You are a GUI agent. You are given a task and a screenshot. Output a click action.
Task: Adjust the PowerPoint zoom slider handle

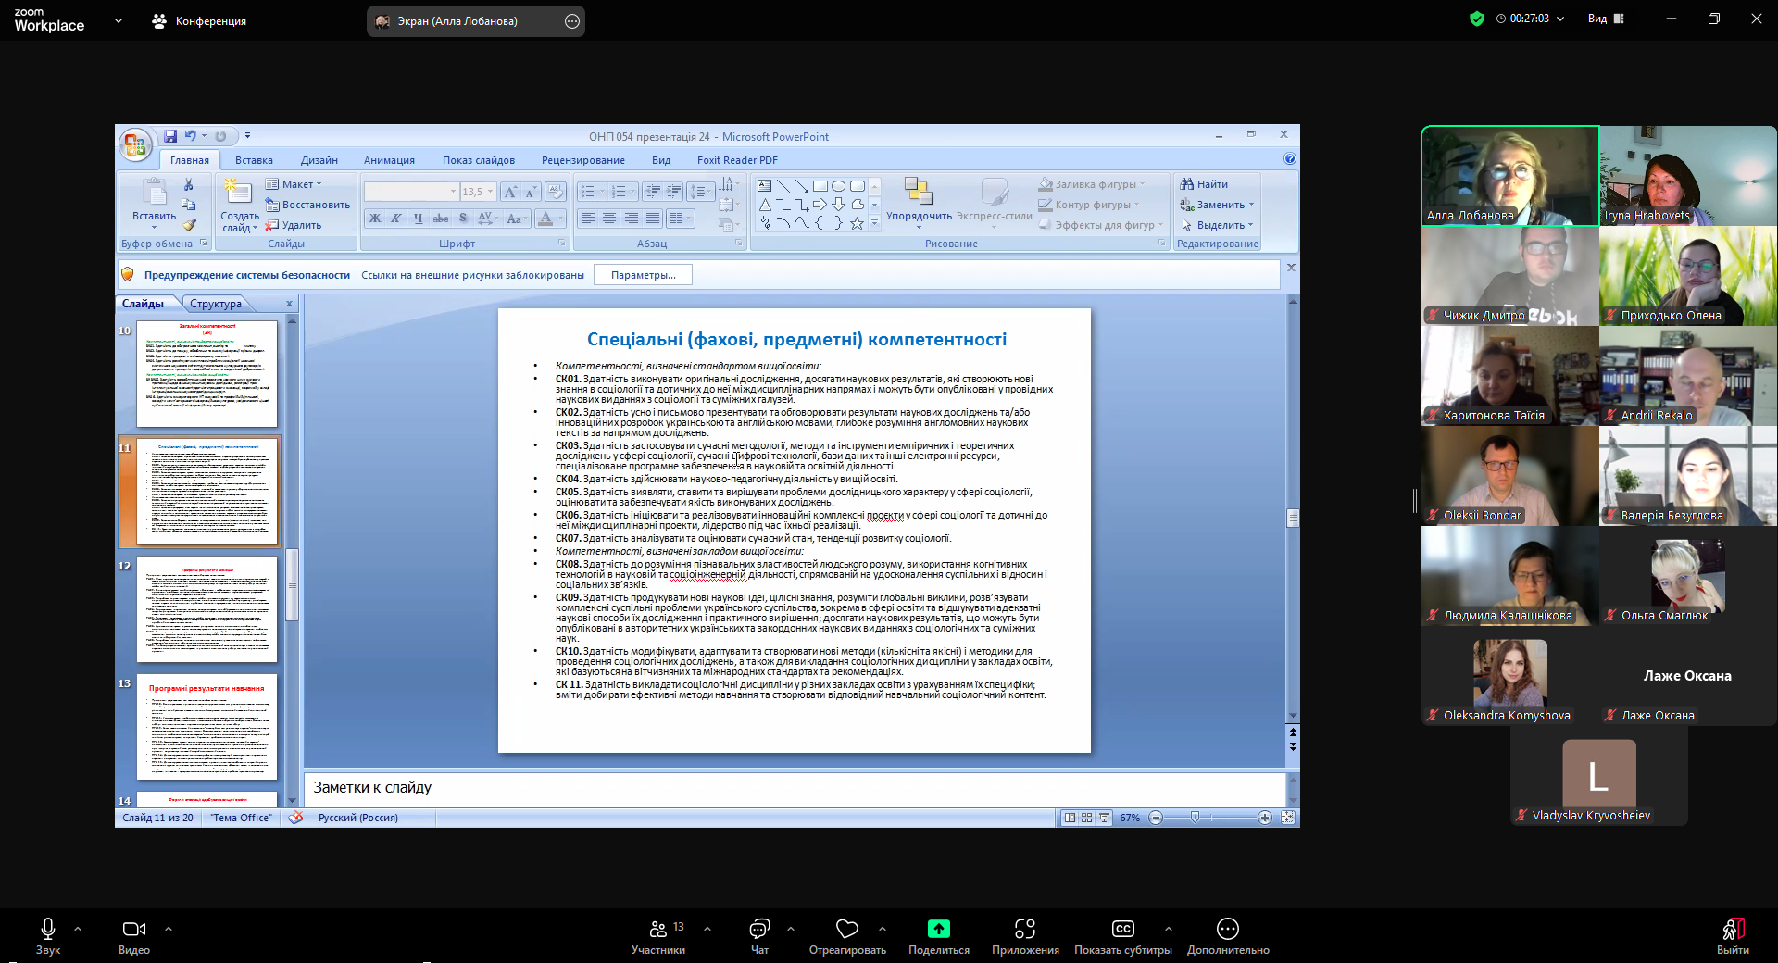(x=1195, y=818)
